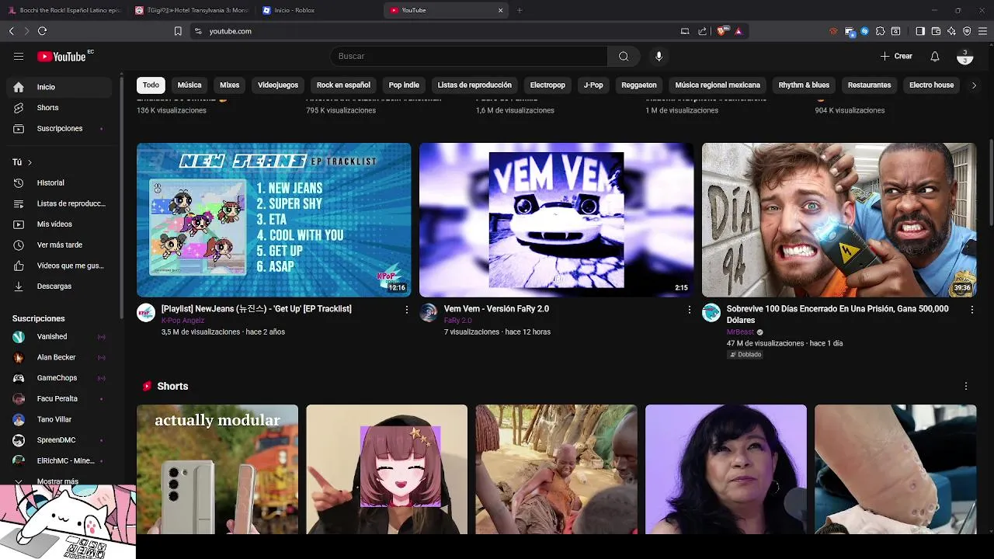Select the Videojuegos filter chip
This screenshot has width=994, height=559.
tap(278, 85)
